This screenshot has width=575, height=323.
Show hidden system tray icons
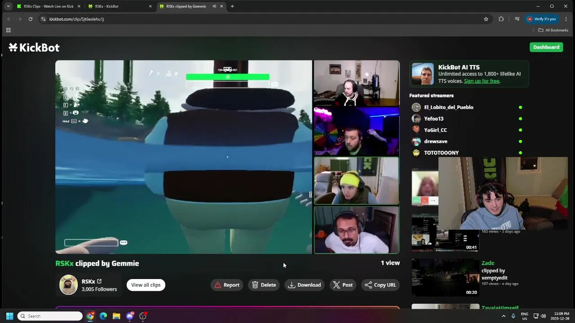[x=504, y=316]
